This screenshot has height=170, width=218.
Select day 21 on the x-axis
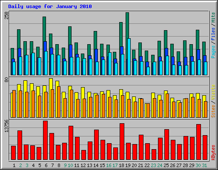click(141, 165)
